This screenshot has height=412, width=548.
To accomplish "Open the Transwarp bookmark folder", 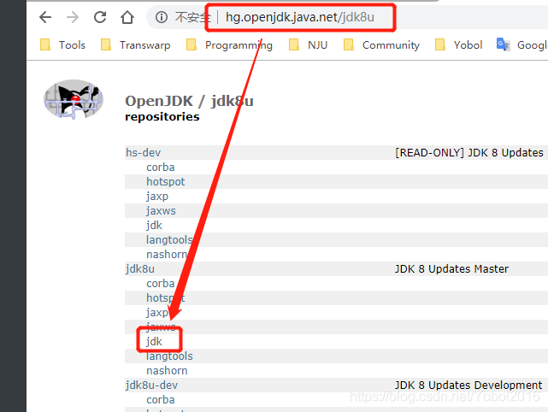I will pyautogui.click(x=136, y=44).
